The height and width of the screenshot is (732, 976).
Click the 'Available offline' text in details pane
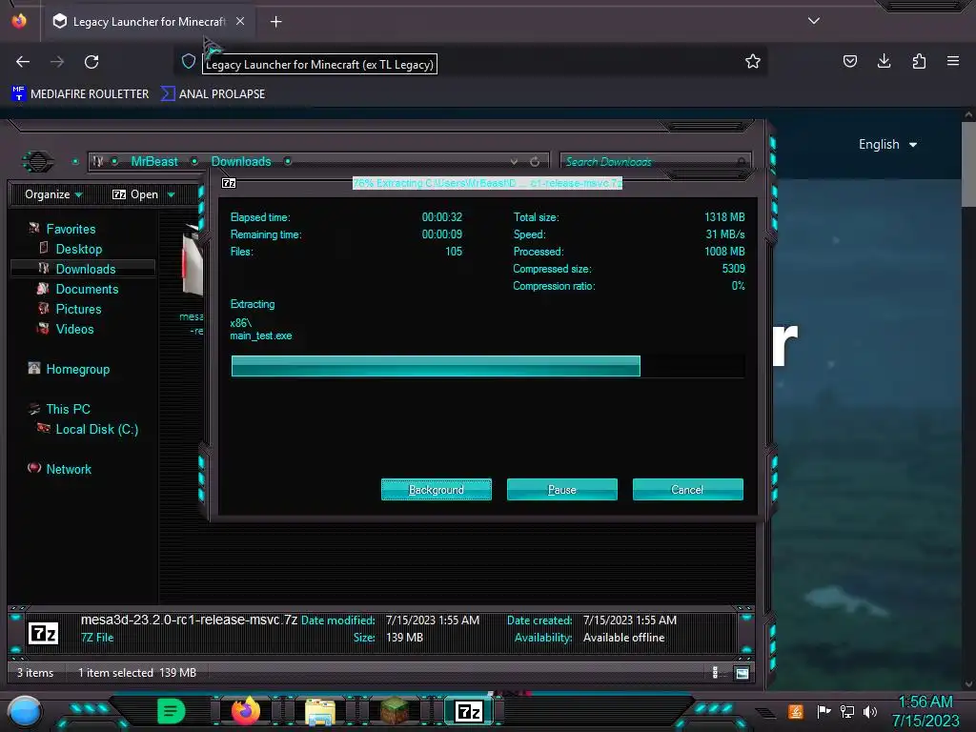click(x=623, y=638)
